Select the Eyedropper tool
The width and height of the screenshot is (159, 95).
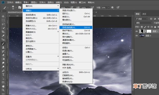tap(3, 36)
